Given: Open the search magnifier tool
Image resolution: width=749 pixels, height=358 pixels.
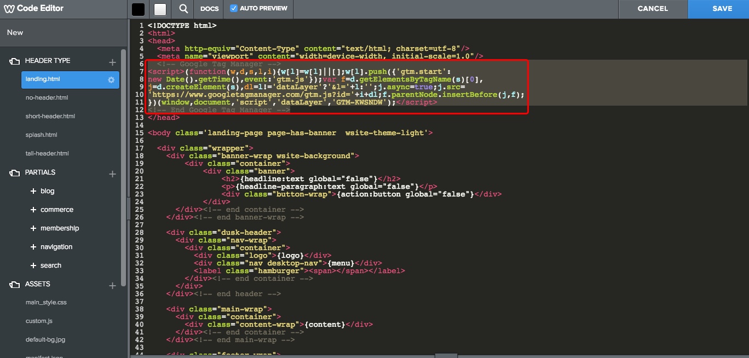Looking at the screenshot, I should (x=183, y=9).
